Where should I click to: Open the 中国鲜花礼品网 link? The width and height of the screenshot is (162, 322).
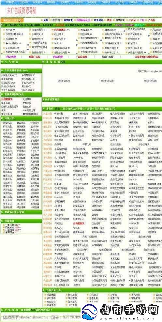pyautogui.click(x=62, y=118)
